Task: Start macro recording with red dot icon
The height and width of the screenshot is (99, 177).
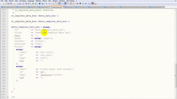Action: click(77, 4)
